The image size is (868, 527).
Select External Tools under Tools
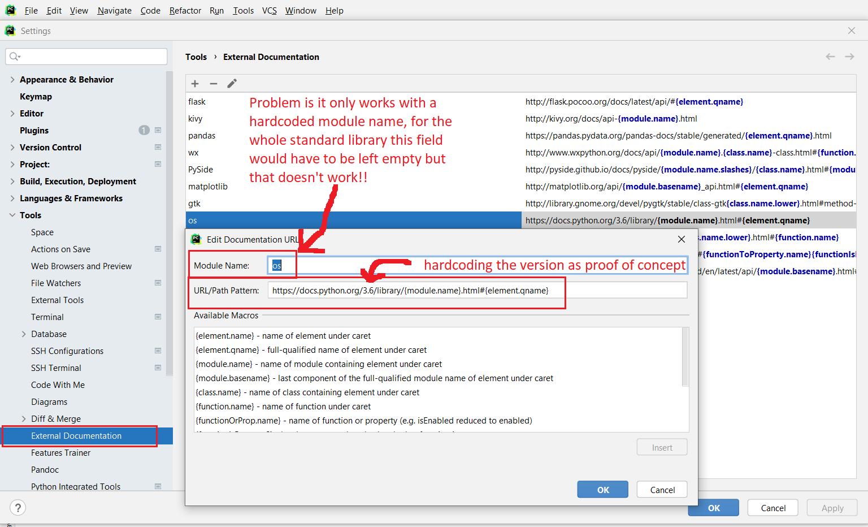[57, 300]
